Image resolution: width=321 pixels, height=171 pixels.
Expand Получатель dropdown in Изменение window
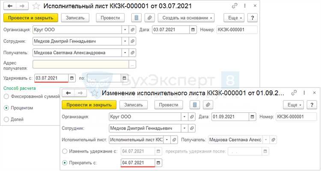(x=266, y=140)
